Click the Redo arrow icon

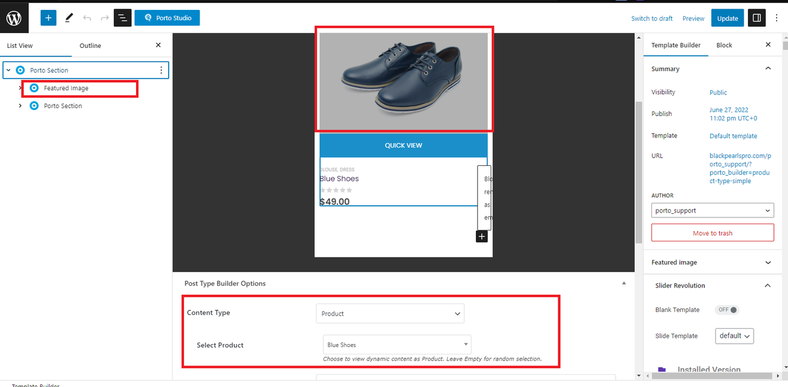click(x=105, y=18)
